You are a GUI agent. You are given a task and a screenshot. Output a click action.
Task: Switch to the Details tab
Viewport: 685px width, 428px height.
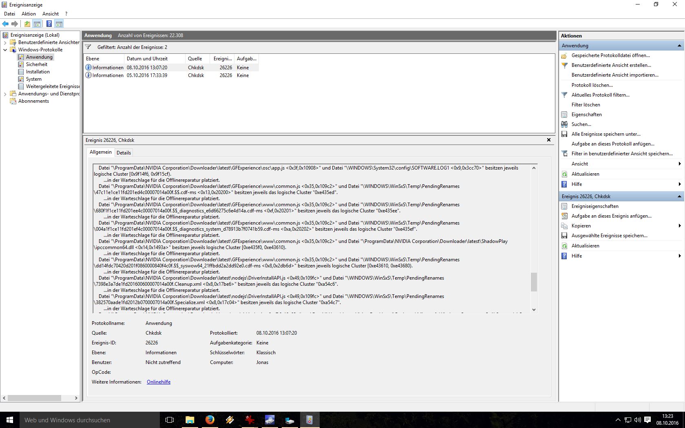[x=124, y=153]
